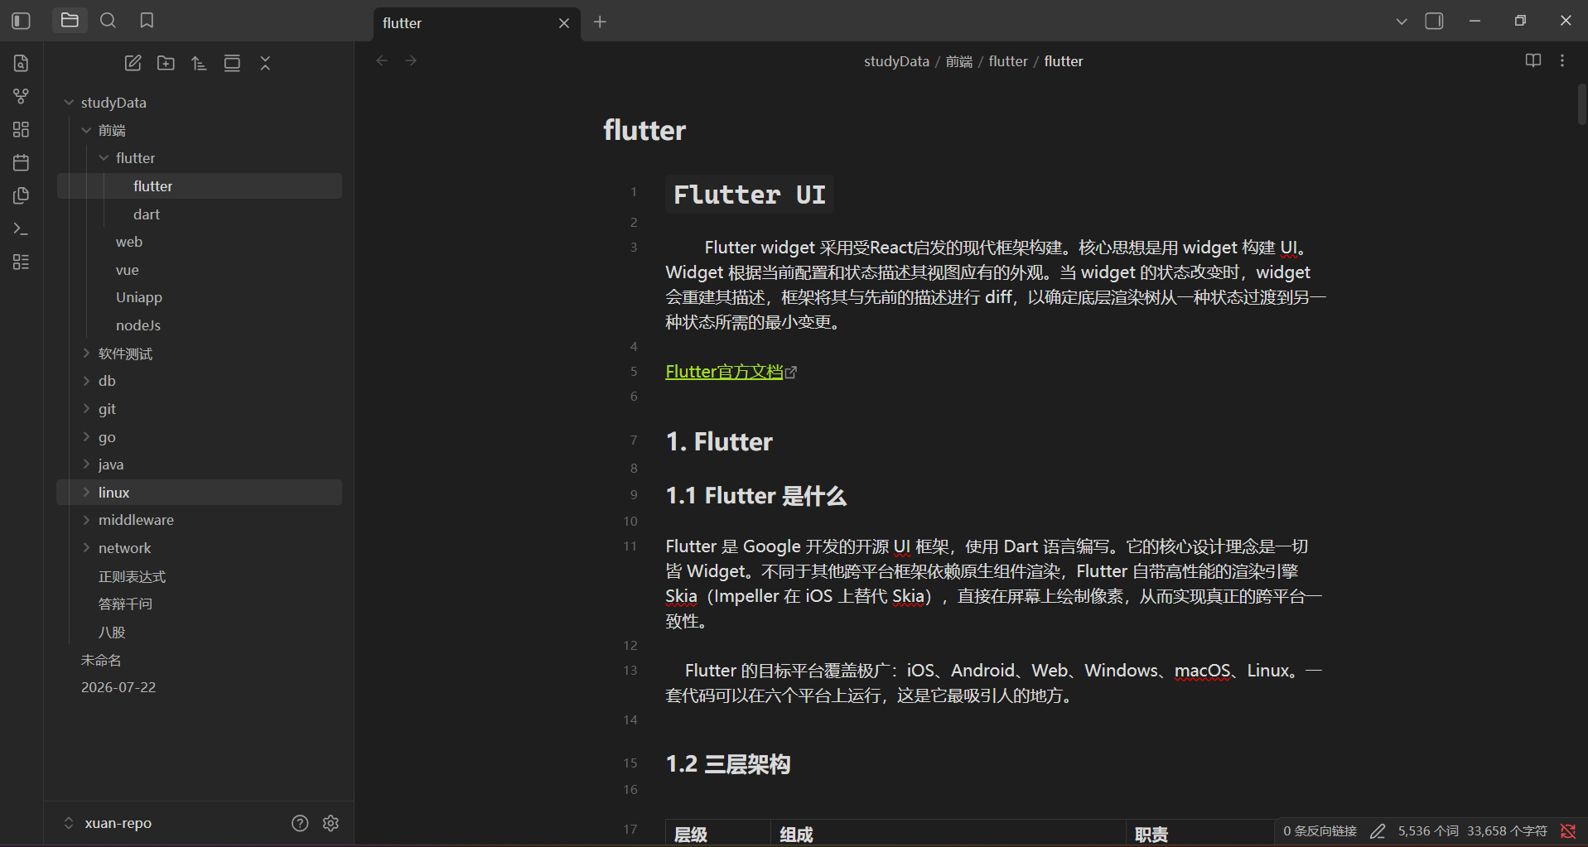
Task: Create a new folder icon
Action: click(x=166, y=63)
